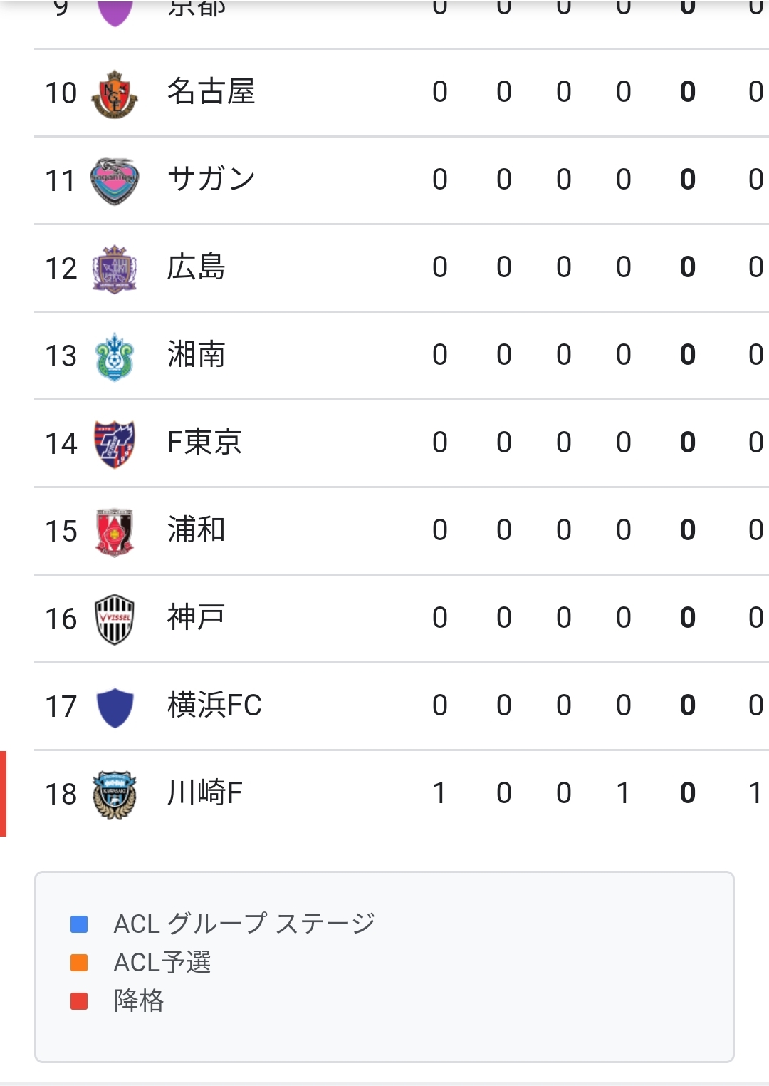769x1086 pixels.
Task: Click the orange ACL予選 legend swatch
Action: (x=79, y=963)
